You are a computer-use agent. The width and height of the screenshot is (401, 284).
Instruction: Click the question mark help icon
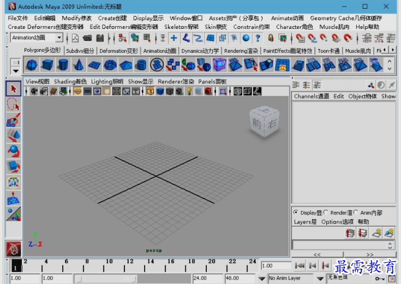pos(258,38)
